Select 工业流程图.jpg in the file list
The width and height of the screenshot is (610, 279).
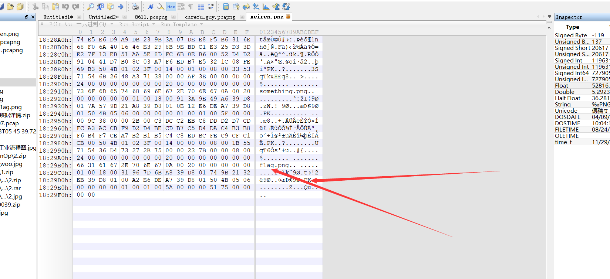[x=18, y=148]
